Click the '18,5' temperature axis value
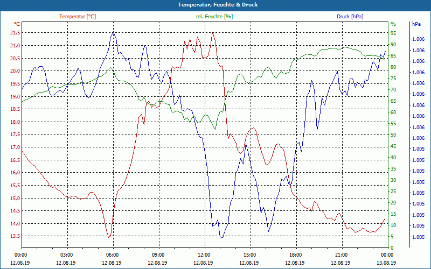The image size is (431, 269). pos(15,109)
